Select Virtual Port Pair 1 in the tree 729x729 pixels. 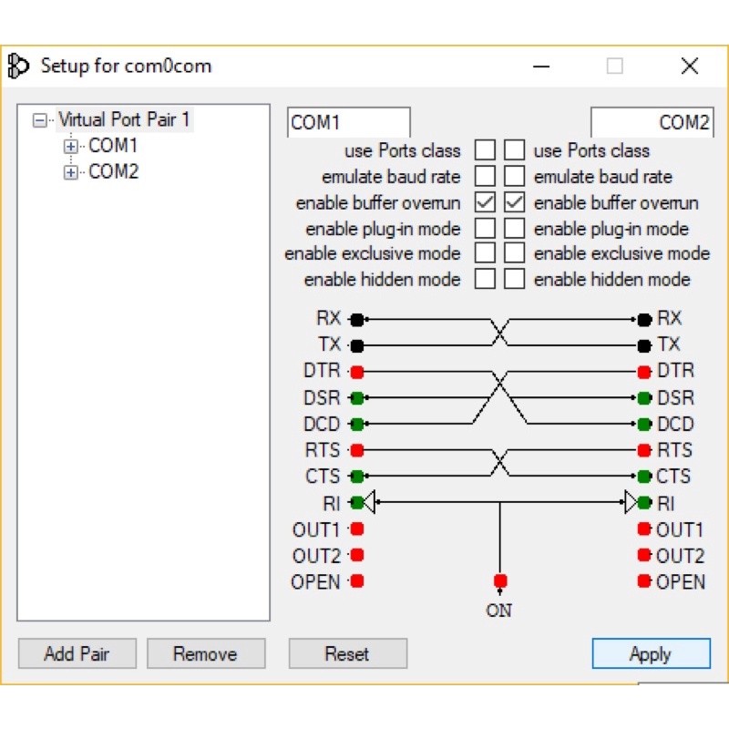point(124,119)
